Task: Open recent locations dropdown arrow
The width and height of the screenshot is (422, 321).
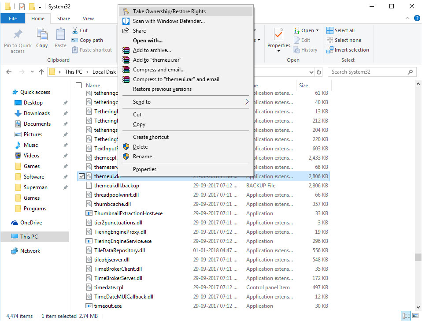Action: [32, 72]
